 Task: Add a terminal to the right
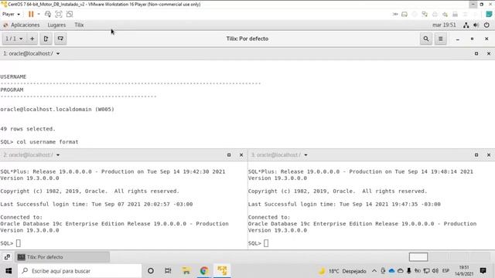tap(46, 39)
